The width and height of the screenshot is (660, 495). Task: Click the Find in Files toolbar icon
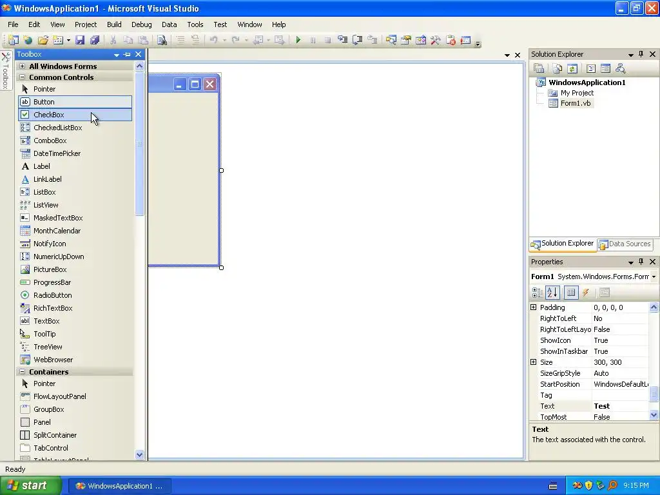click(162, 40)
